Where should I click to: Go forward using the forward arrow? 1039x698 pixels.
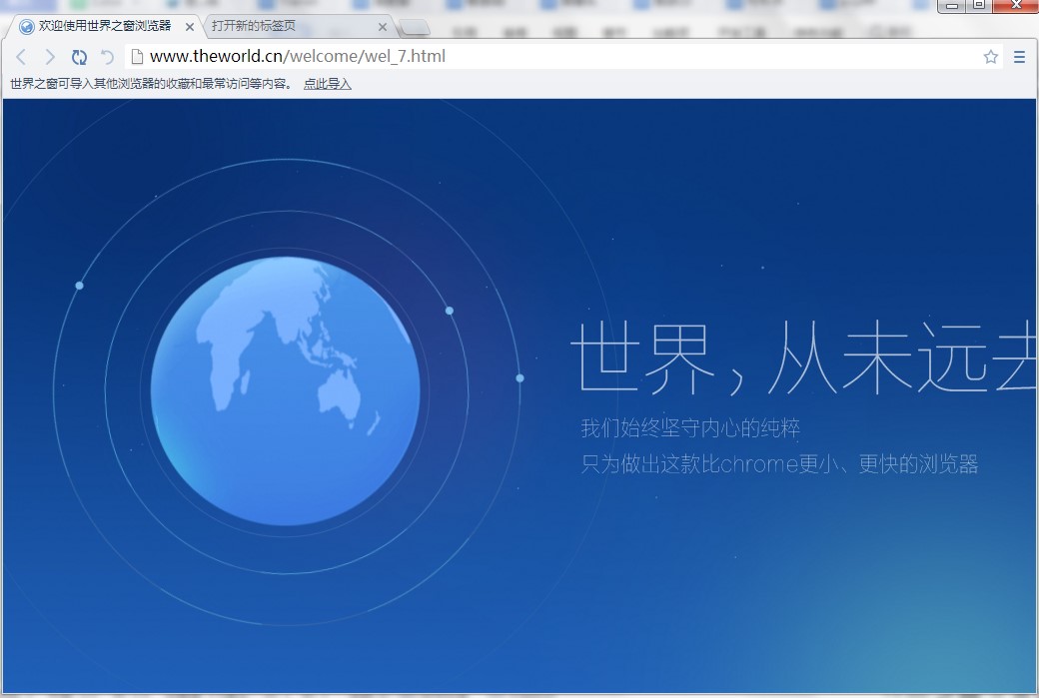pos(50,57)
